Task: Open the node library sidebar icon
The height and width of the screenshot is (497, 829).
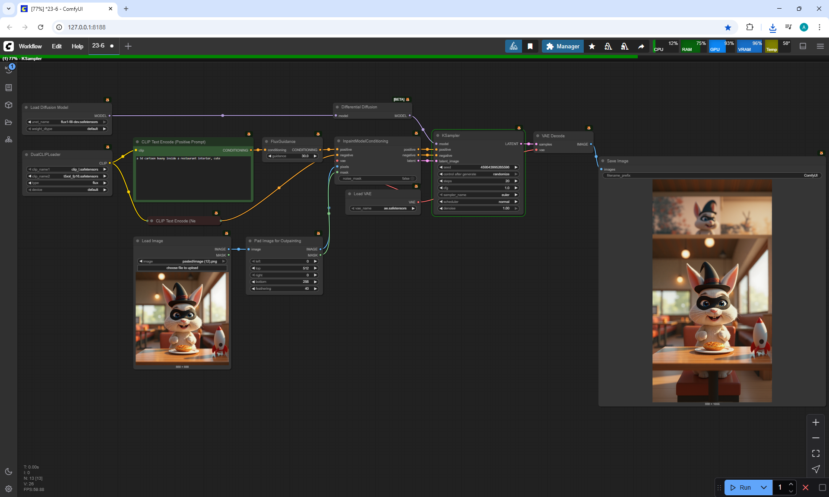Action: coord(9,88)
